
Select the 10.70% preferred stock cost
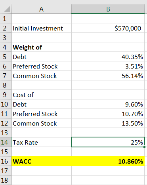pyautogui.click(x=108, y=114)
